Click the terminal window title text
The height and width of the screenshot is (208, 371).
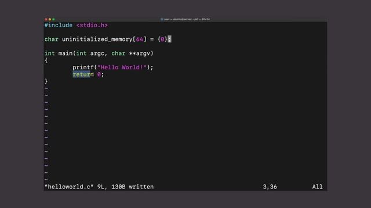[187, 19]
